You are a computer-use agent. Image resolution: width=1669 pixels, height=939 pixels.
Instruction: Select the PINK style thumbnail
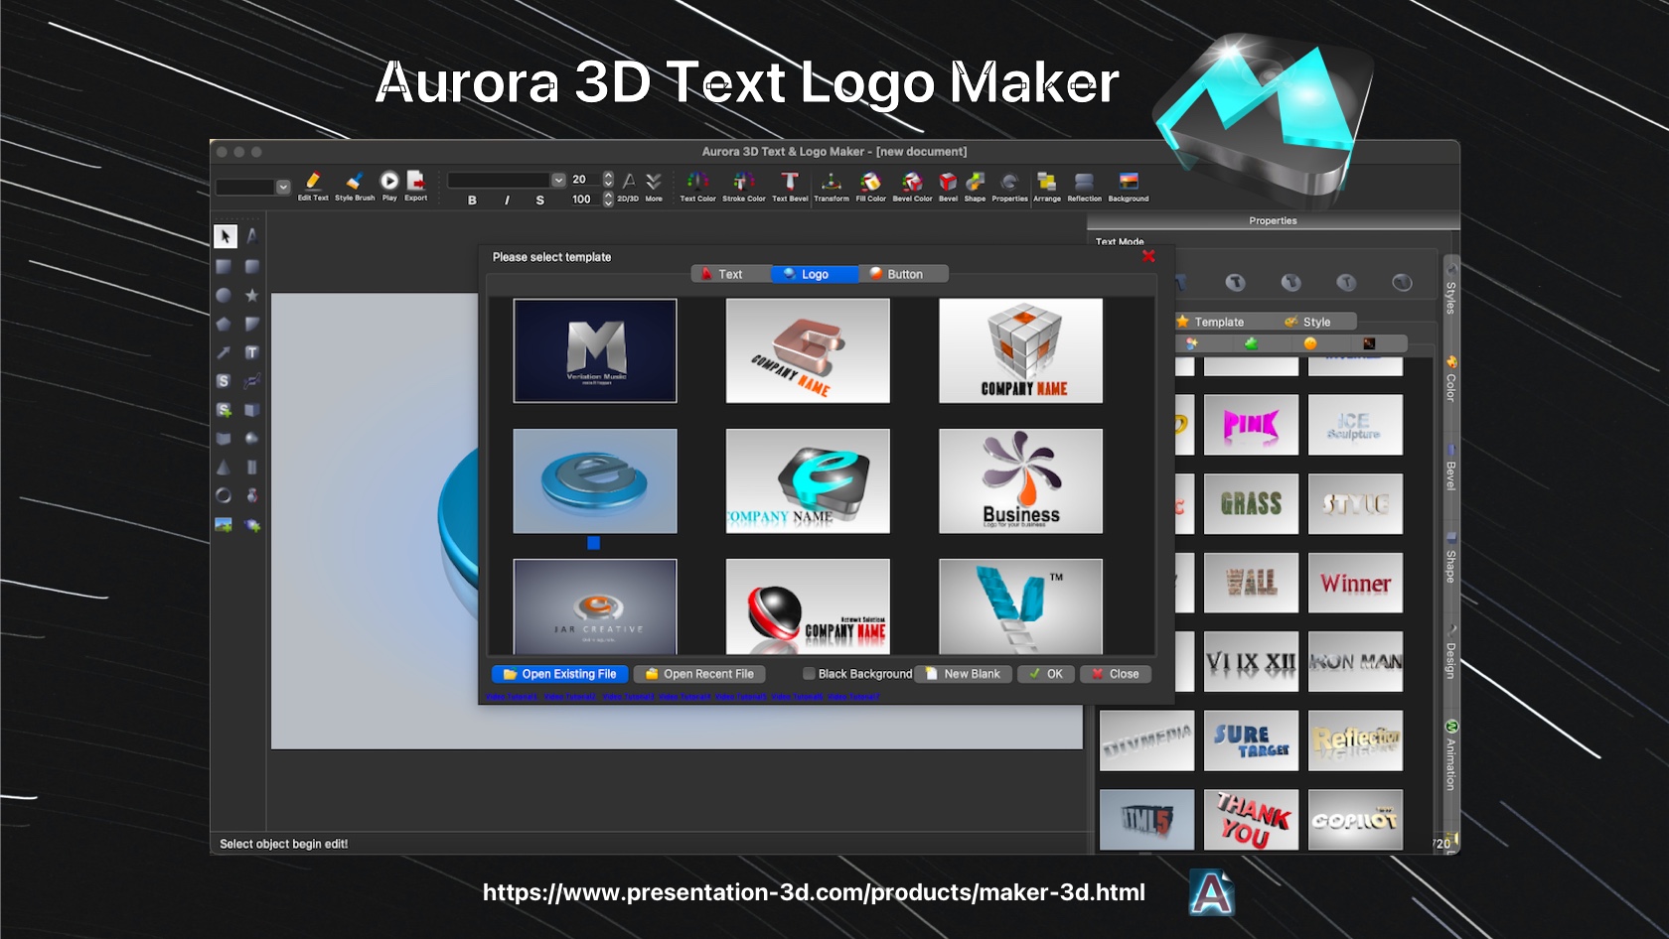click(x=1251, y=425)
